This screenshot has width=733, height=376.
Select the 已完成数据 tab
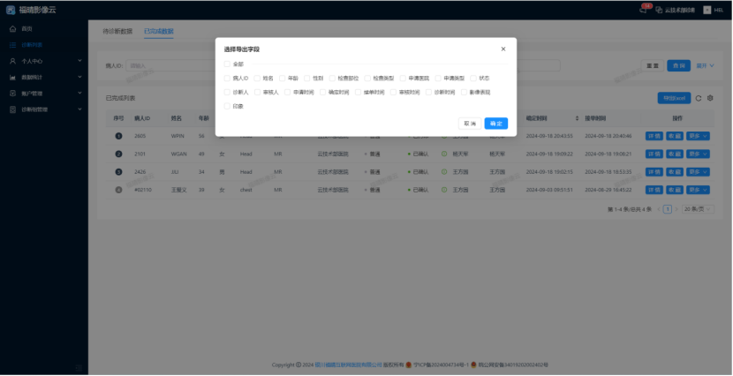click(159, 31)
